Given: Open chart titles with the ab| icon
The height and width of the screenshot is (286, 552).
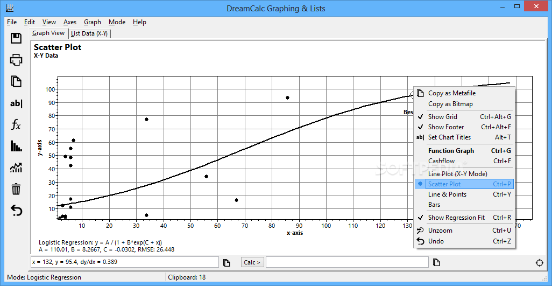Looking at the screenshot, I should click(16, 103).
